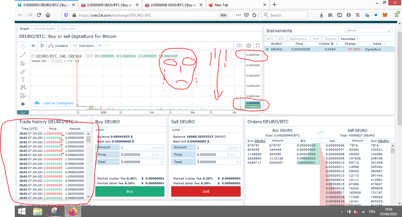This screenshot has height=217, width=402.
Task: Bookmark this page with star icon
Action: pyautogui.click(x=254, y=15)
